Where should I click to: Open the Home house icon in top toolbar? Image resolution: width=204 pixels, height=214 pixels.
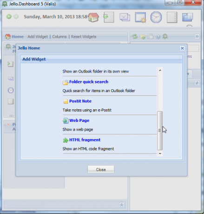[93, 17]
